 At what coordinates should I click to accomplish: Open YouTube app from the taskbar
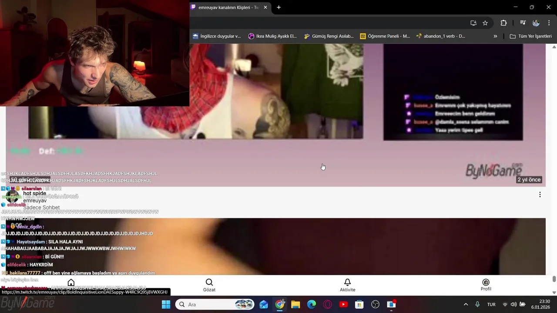pyautogui.click(x=343, y=304)
